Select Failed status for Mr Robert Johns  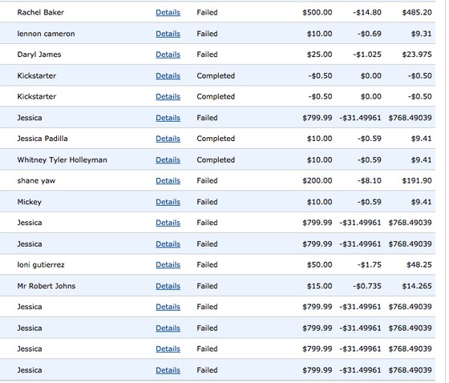tap(207, 286)
